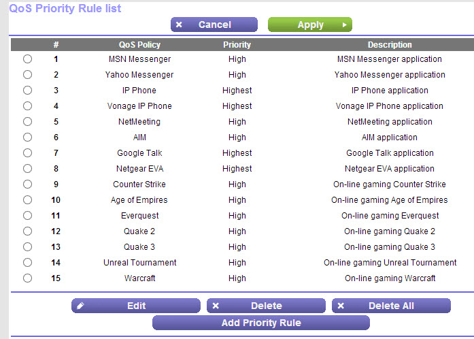Click the Cancel button
This screenshot has height=339, width=474.
pos(214,25)
